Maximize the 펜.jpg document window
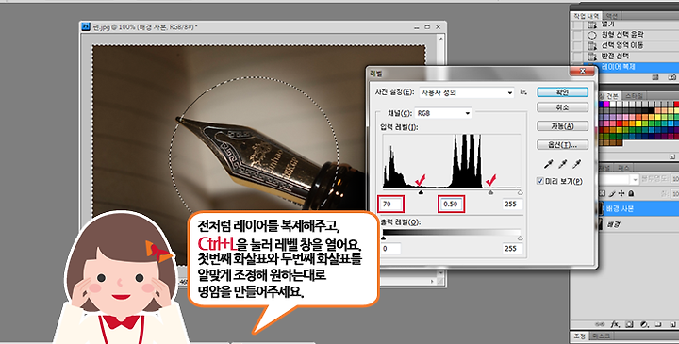Viewport: 679px width, 344px height. click(x=427, y=26)
